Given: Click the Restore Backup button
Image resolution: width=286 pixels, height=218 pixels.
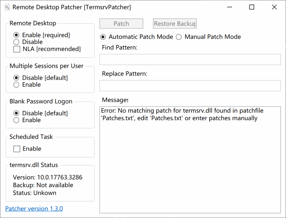Looking at the screenshot, I should (x=175, y=23).
